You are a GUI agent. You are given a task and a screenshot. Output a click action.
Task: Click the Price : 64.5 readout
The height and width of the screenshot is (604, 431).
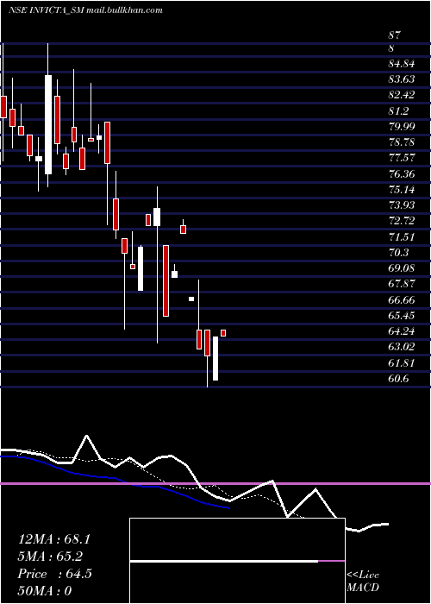point(54,574)
